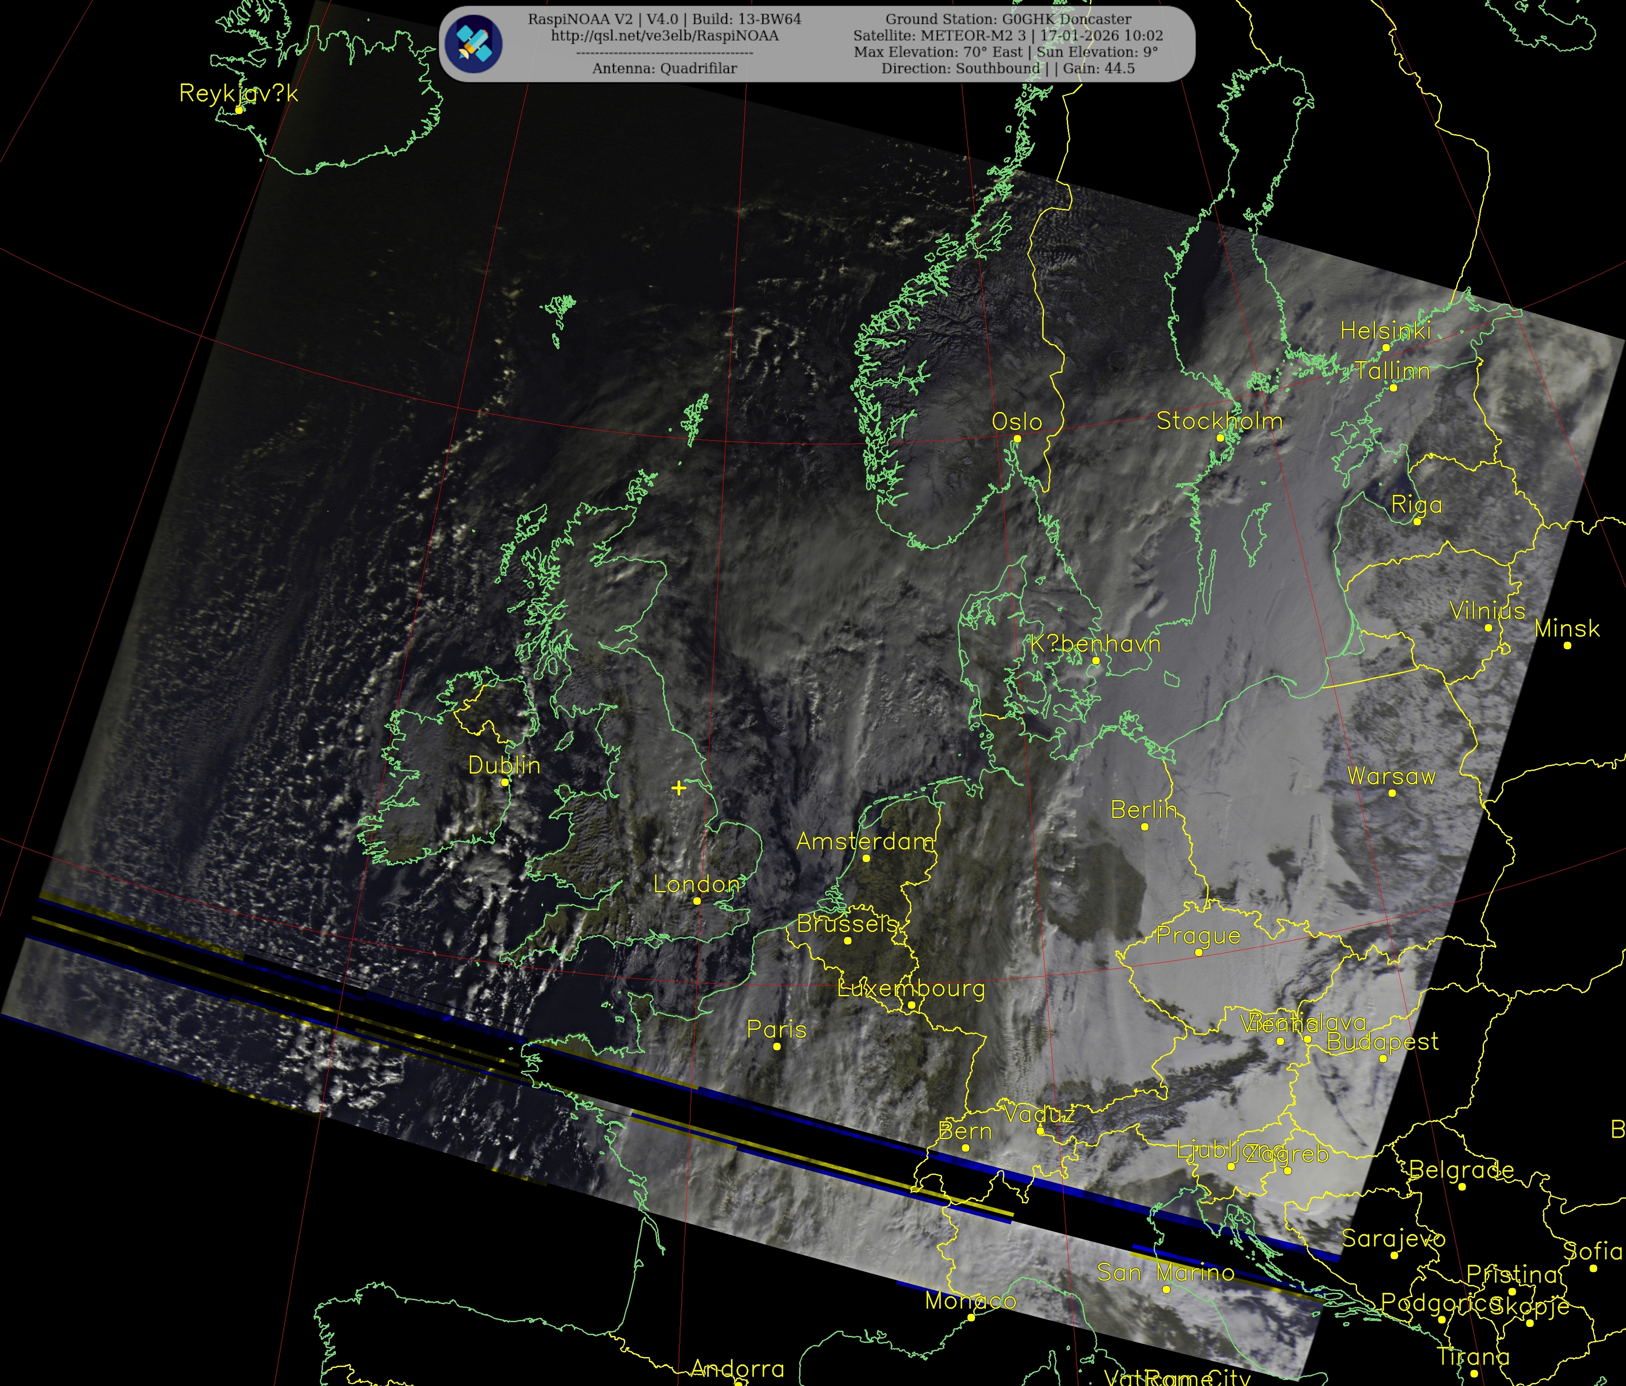Click the Warsaw city label

(x=1392, y=776)
